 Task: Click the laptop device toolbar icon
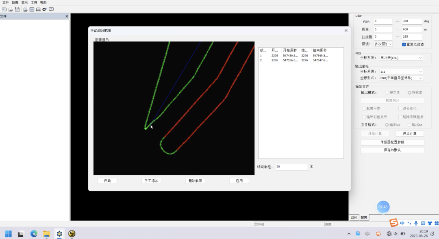point(38,9)
